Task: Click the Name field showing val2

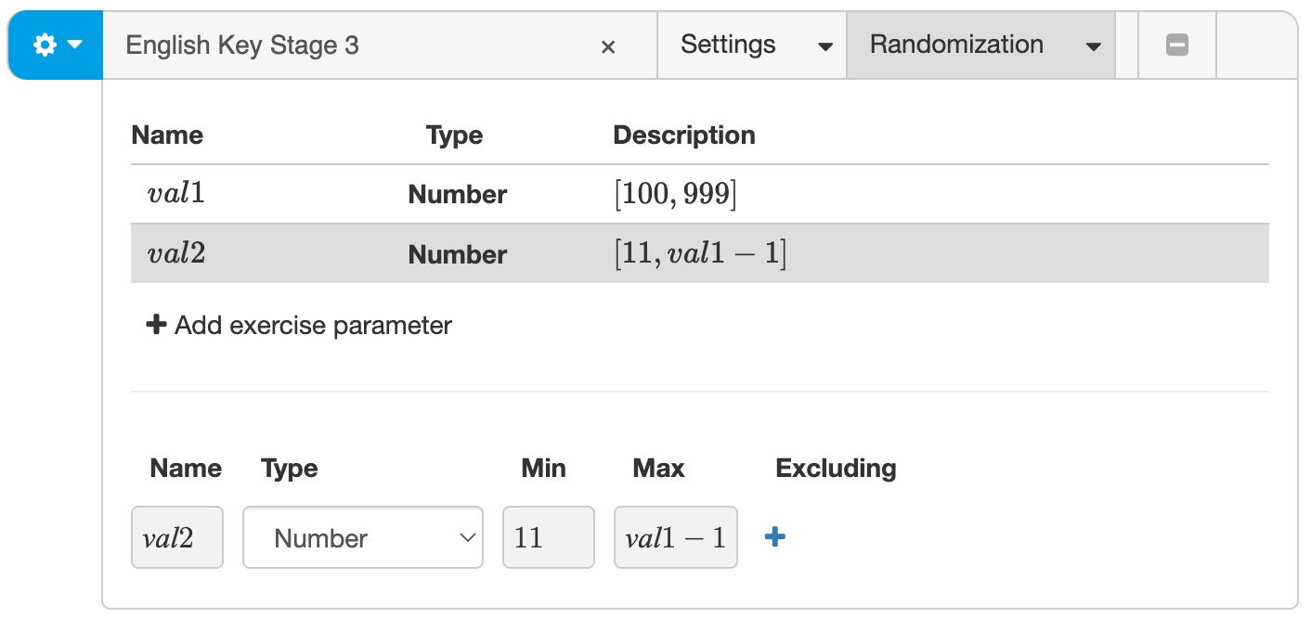Action: coord(176,536)
